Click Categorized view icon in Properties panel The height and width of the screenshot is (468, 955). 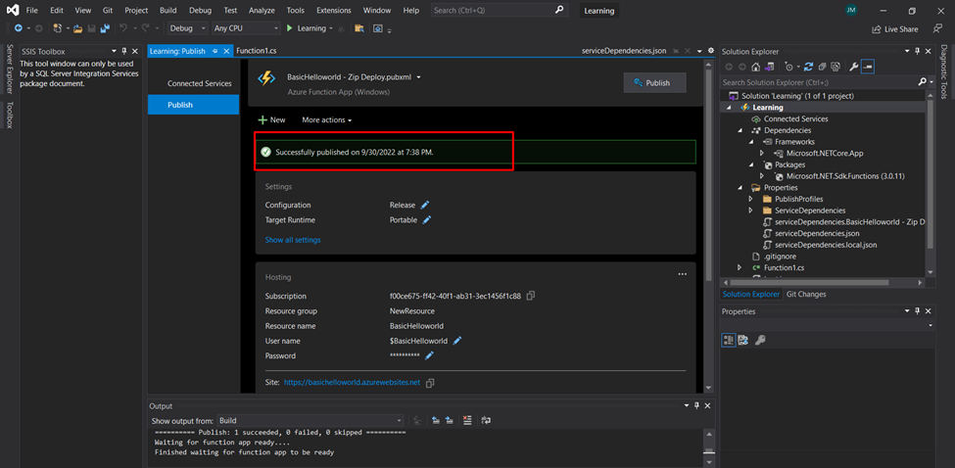729,340
